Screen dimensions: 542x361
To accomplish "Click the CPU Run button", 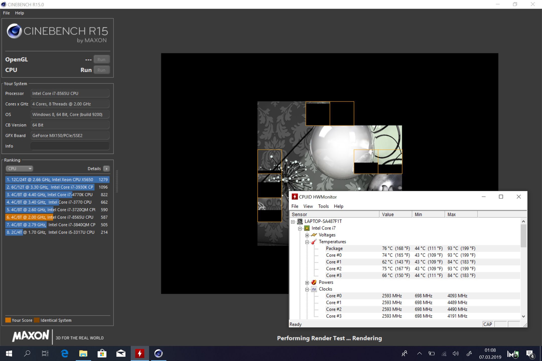I will click(101, 70).
